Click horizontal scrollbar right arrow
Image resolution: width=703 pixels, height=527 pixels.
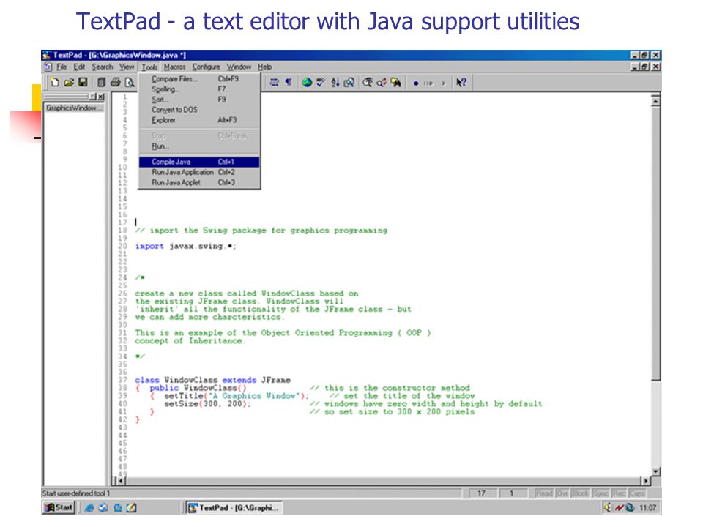coord(646,481)
